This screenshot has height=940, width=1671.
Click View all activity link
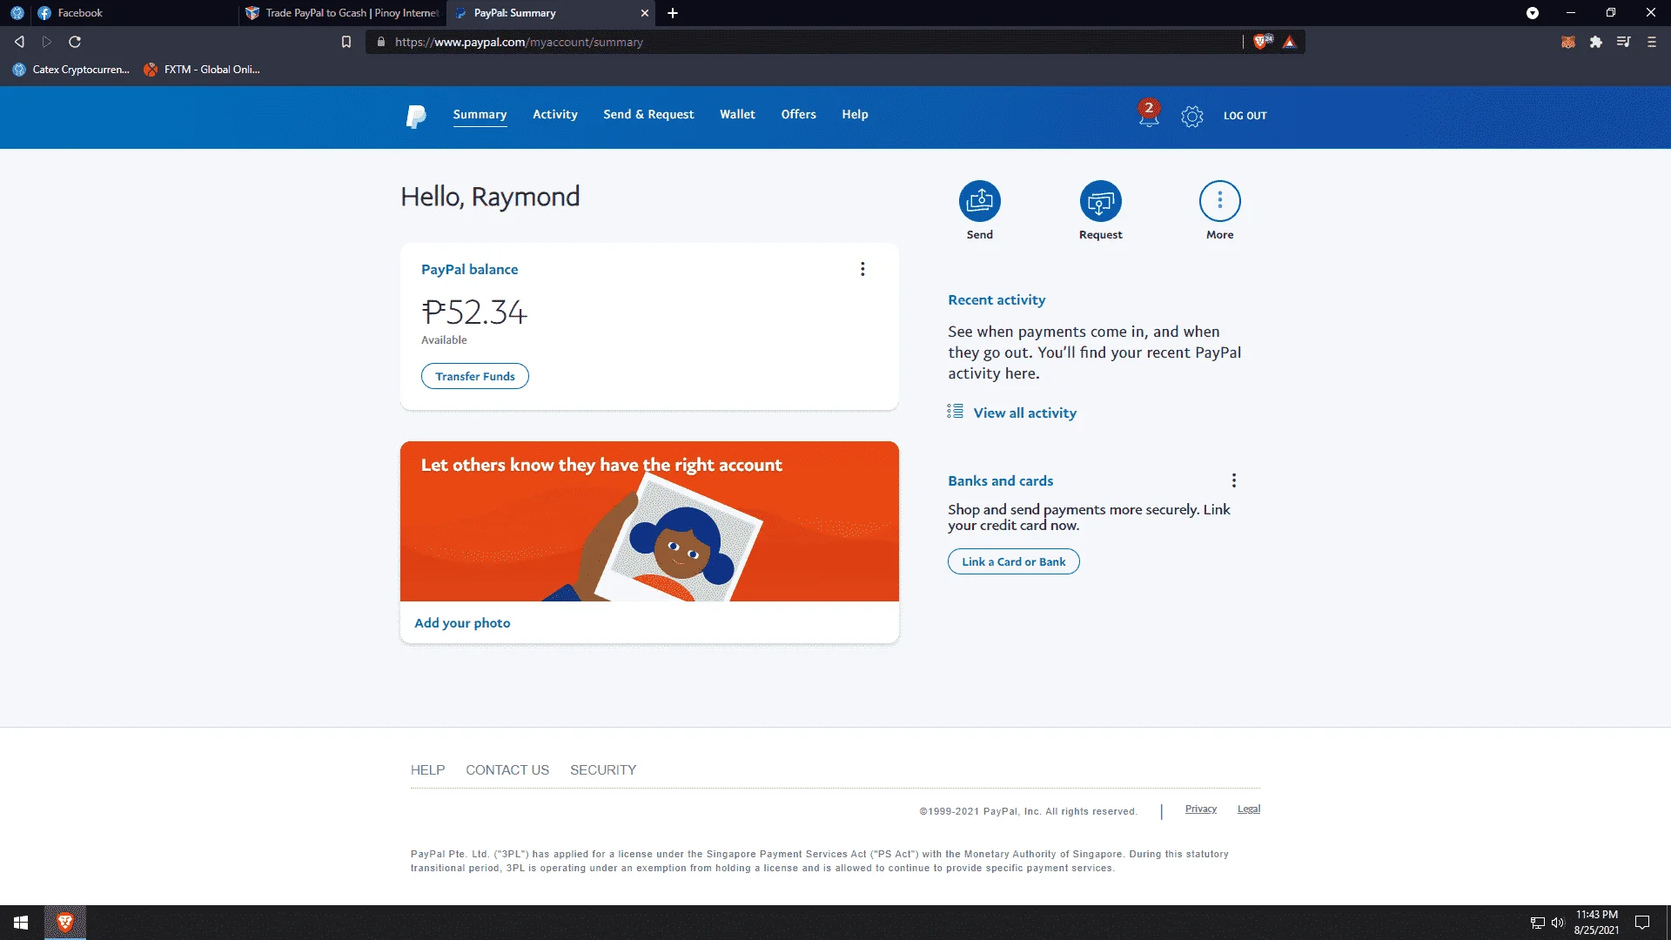point(1024,413)
